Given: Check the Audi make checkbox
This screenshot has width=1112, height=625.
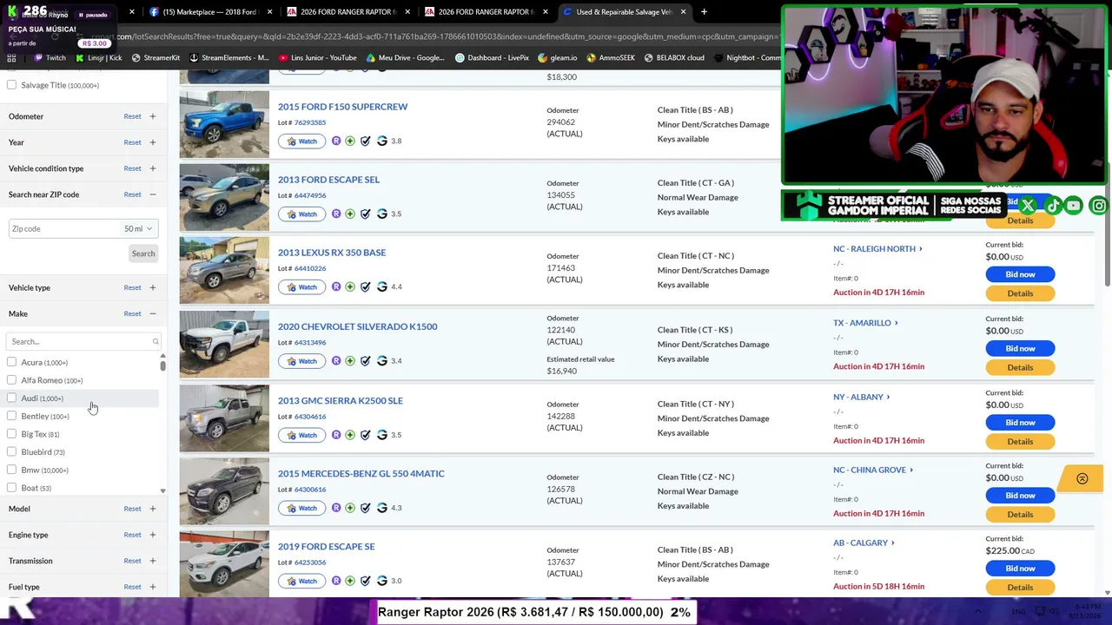Looking at the screenshot, I should click(11, 398).
